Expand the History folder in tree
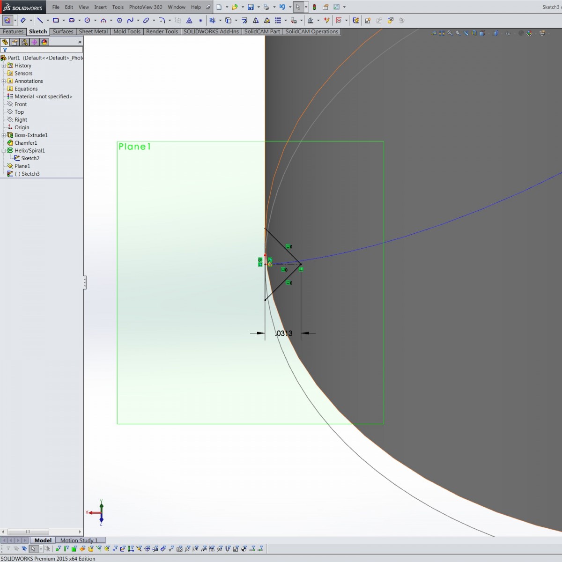562x562 pixels. click(4, 66)
